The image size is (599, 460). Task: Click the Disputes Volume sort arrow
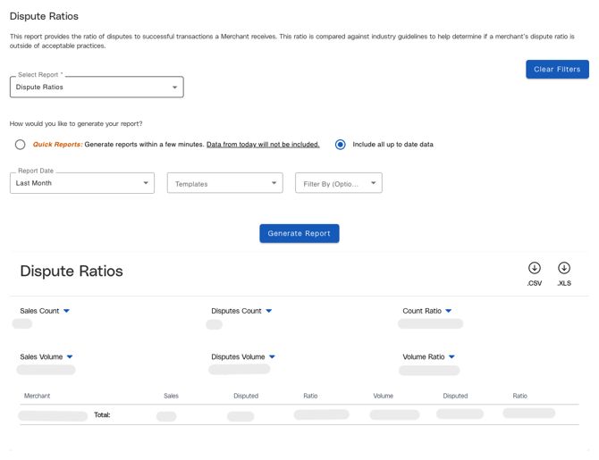coord(272,357)
